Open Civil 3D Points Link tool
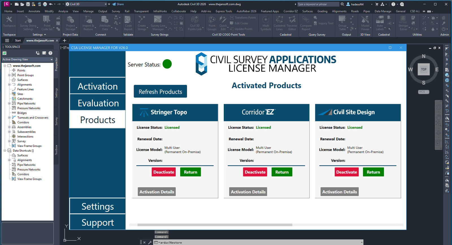Screen dimensions: 452x245 pos(195,23)
